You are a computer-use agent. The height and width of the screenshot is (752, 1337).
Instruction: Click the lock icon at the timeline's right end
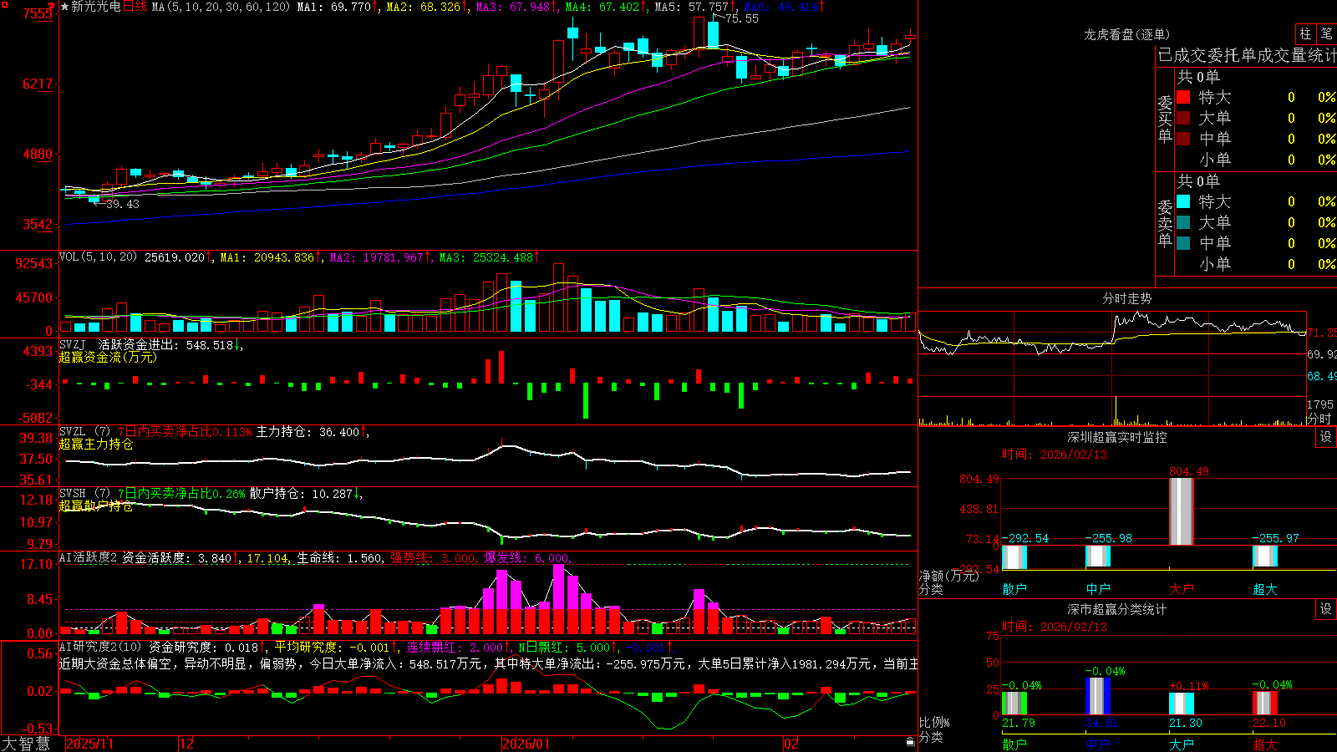tap(911, 742)
